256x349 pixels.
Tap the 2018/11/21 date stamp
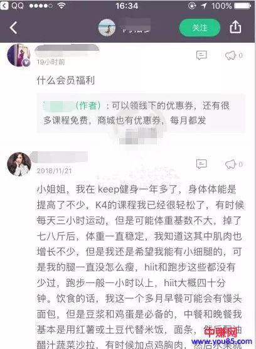pyautogui.click(x=54, y=171)
